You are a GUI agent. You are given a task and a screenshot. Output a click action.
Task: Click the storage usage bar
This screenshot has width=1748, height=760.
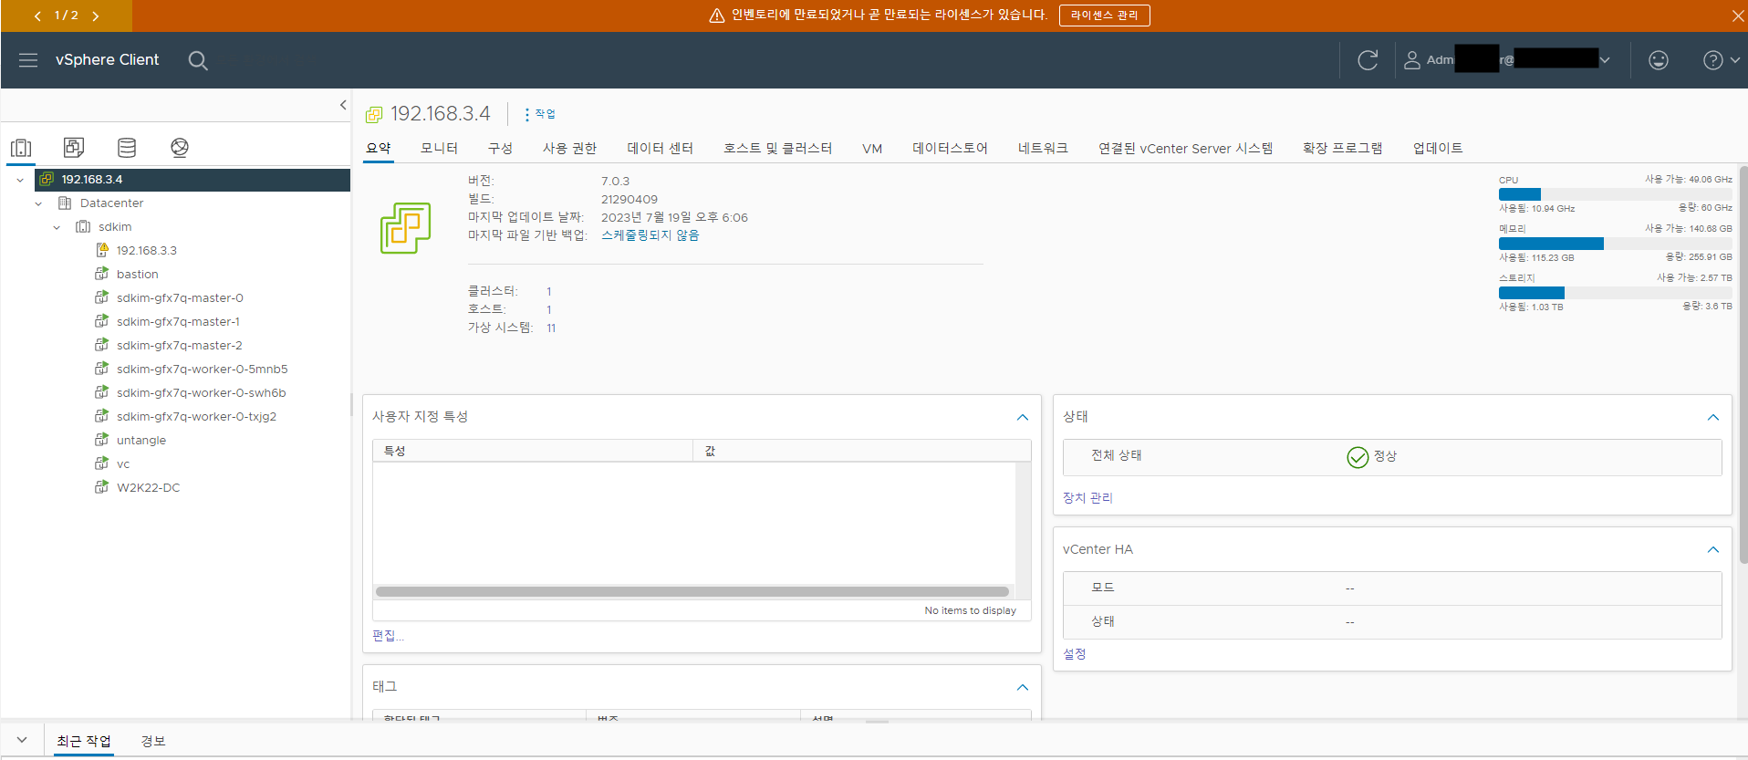(1616, 293)
